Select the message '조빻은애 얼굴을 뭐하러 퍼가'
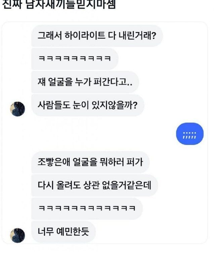This screenshot has height=257, width=215. (x=90, y=162)
